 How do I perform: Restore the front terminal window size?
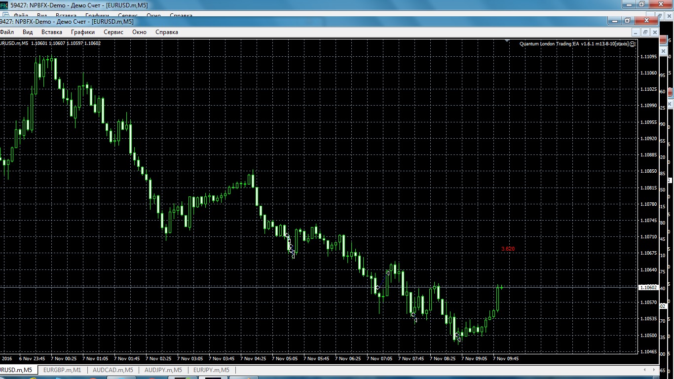(628, 21)
